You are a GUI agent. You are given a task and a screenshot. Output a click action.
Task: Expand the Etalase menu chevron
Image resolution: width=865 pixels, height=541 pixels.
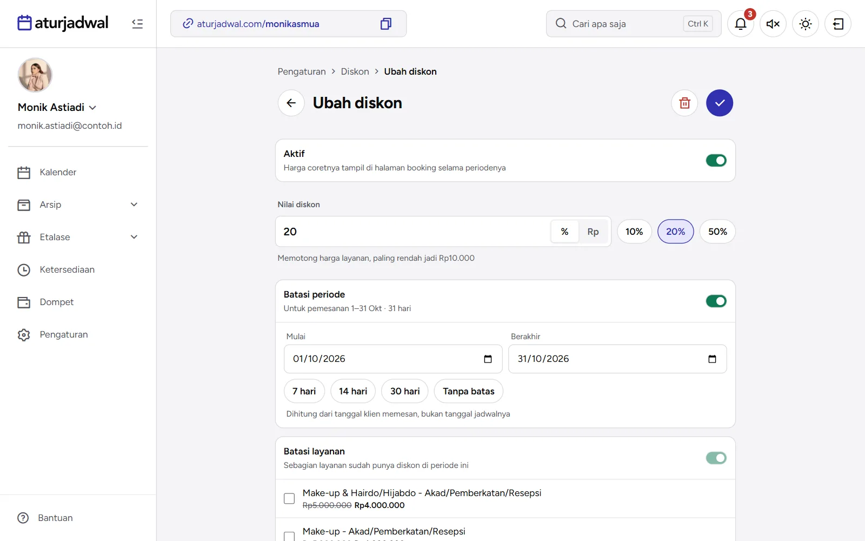click(134, 237)
